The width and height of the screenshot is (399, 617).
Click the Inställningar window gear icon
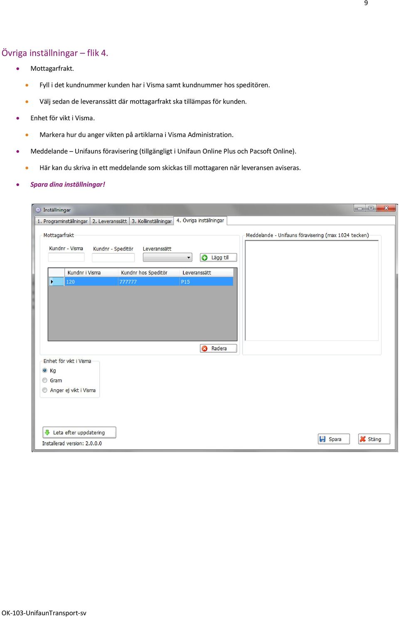(38, 210)
